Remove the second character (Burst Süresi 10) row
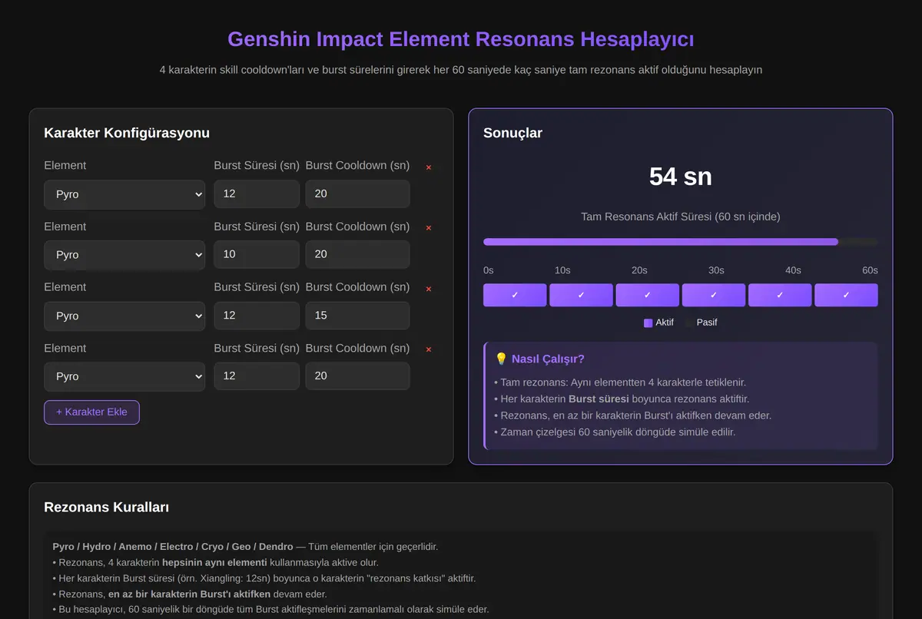 [x=429, y=227]
